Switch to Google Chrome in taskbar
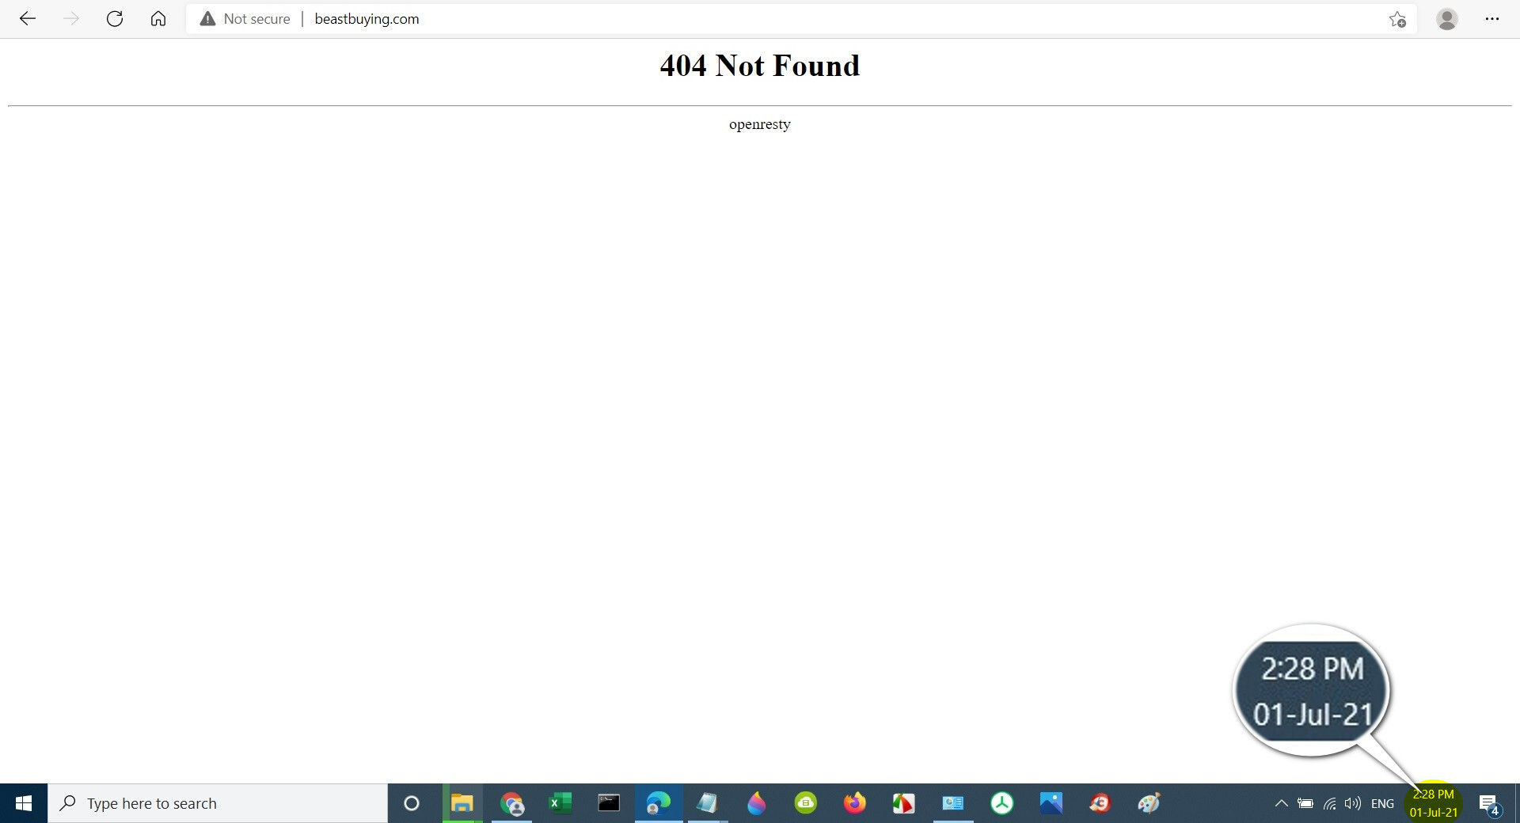This screenshot has height=823, width=1520. [512, 803]
